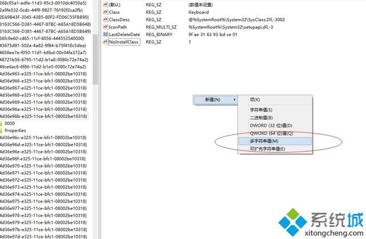Select key 2EA9B43F-3045-43B5-80F2-FD06C55FBB90}

point(45,17)
